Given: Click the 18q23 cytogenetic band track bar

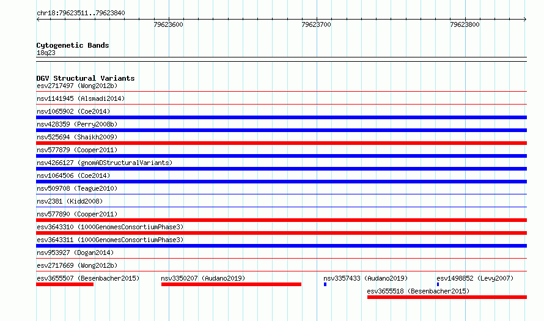Looking at the screenshot, I should [281, 59].
